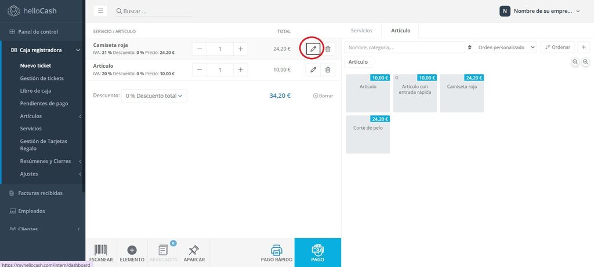Add new article with plus button
The image size is (594, 267).
tap(584, 47)
